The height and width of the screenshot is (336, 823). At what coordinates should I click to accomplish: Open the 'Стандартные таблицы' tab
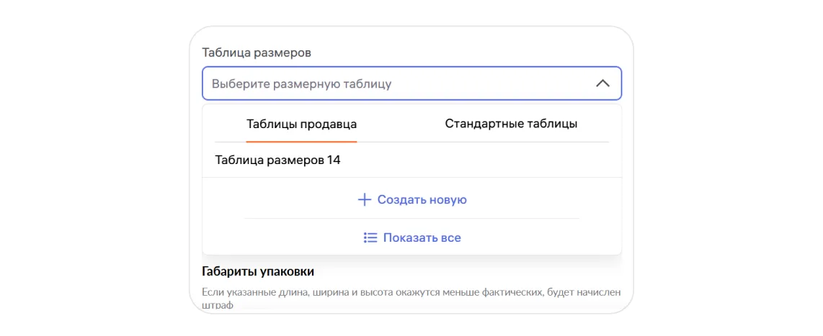pyautogui.click(x=511, y=124)
